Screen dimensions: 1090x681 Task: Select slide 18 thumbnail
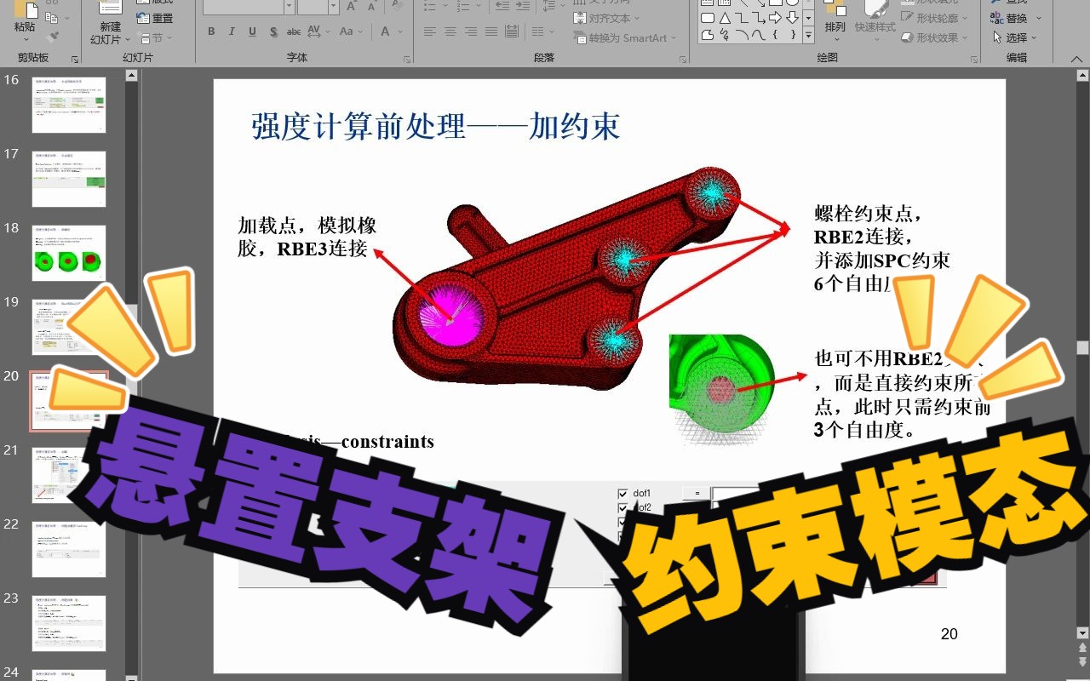tap(69, 253)
